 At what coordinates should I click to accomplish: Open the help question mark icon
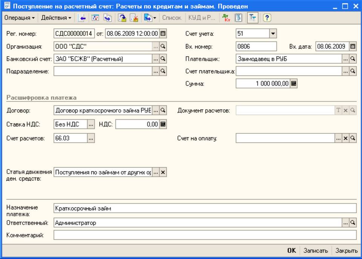(267, 18)
